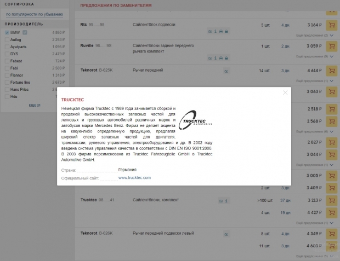This screenshot has width=340, height=261.
Task: Add the Rts part for 3 164 ₽ to cart
Action: click(x=331, y=25)
